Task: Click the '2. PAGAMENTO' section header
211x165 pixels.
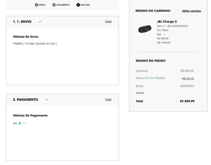Action: 25,100
